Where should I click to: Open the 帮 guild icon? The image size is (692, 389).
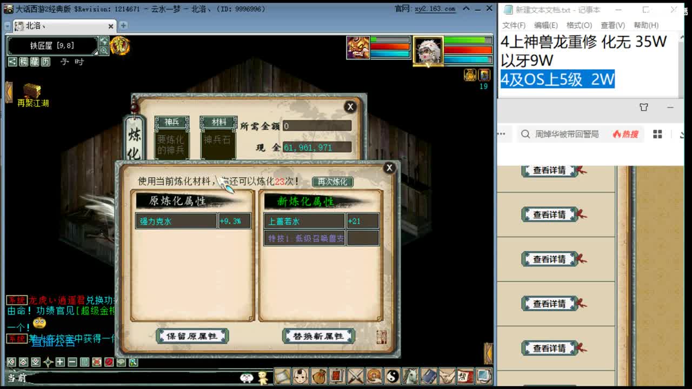[x=465, y=376]
